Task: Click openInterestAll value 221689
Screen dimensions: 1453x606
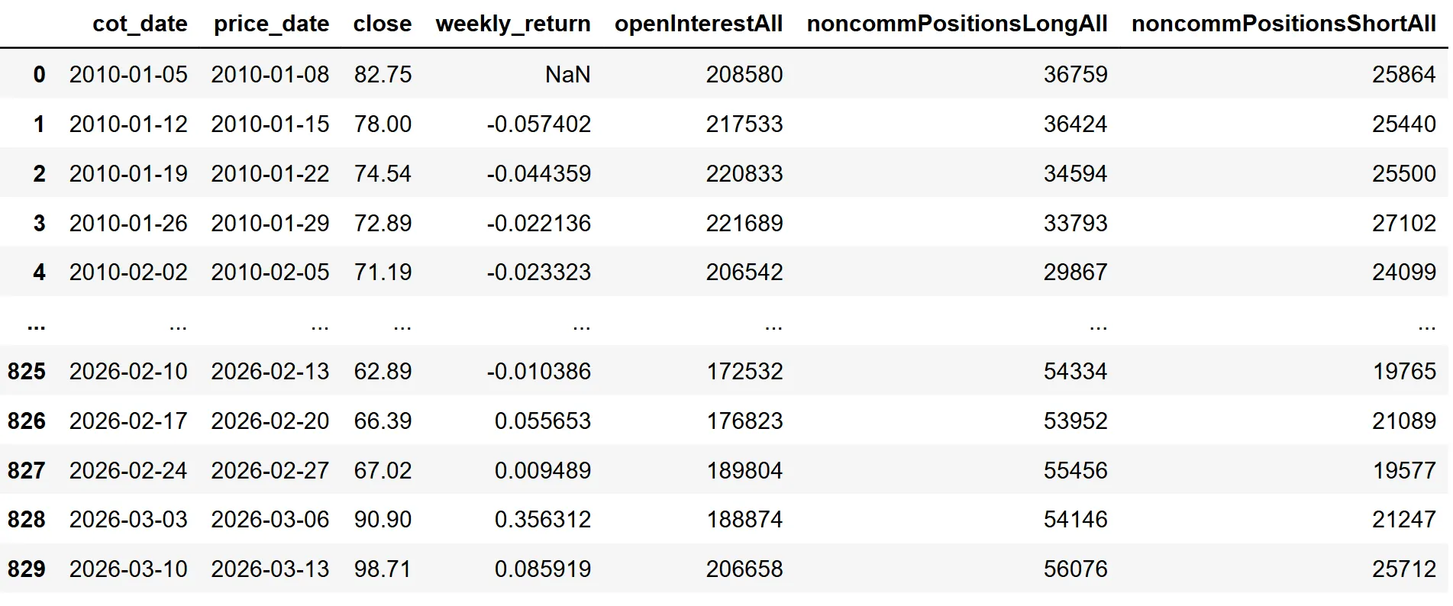Action: pyautogui.click(x=744, y=223)
